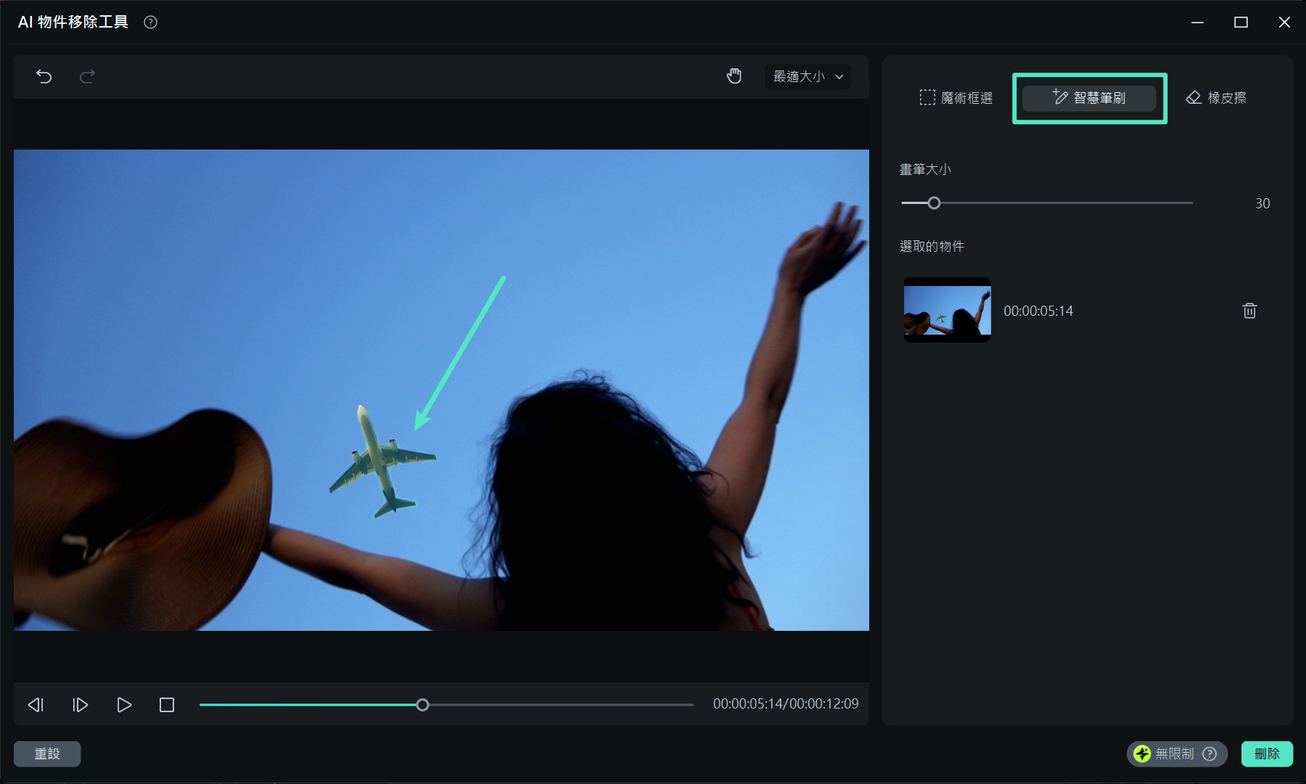Choose the 橡皮擦 eraser tool
Viewport: 1306px width, 784px height.
click(x=1216, y=98)
